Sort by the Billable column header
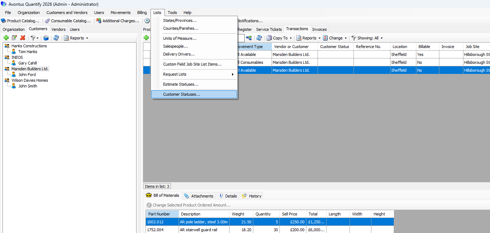The height and width of the screenshot is (233, 490). [427, 47]
